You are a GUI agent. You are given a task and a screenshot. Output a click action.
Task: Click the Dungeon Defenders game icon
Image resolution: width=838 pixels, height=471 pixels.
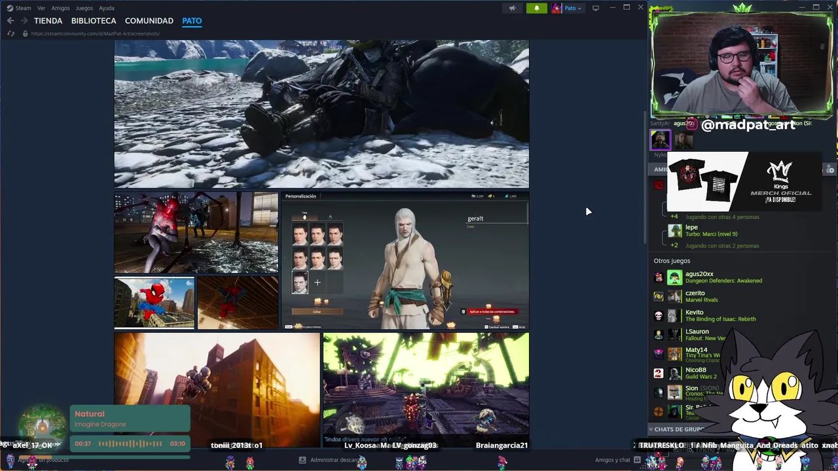click(659, 277)
